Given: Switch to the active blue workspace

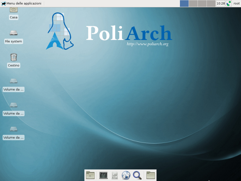Looking at the screenshot, I should (x=184, y=3).
